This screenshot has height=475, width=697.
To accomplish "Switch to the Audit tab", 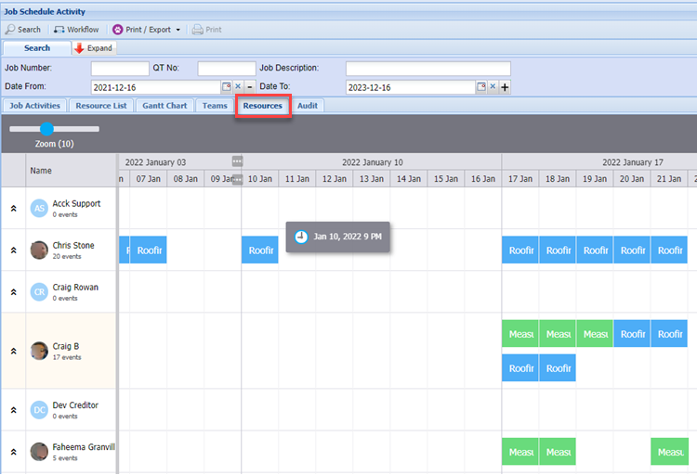I will (308, 106).
